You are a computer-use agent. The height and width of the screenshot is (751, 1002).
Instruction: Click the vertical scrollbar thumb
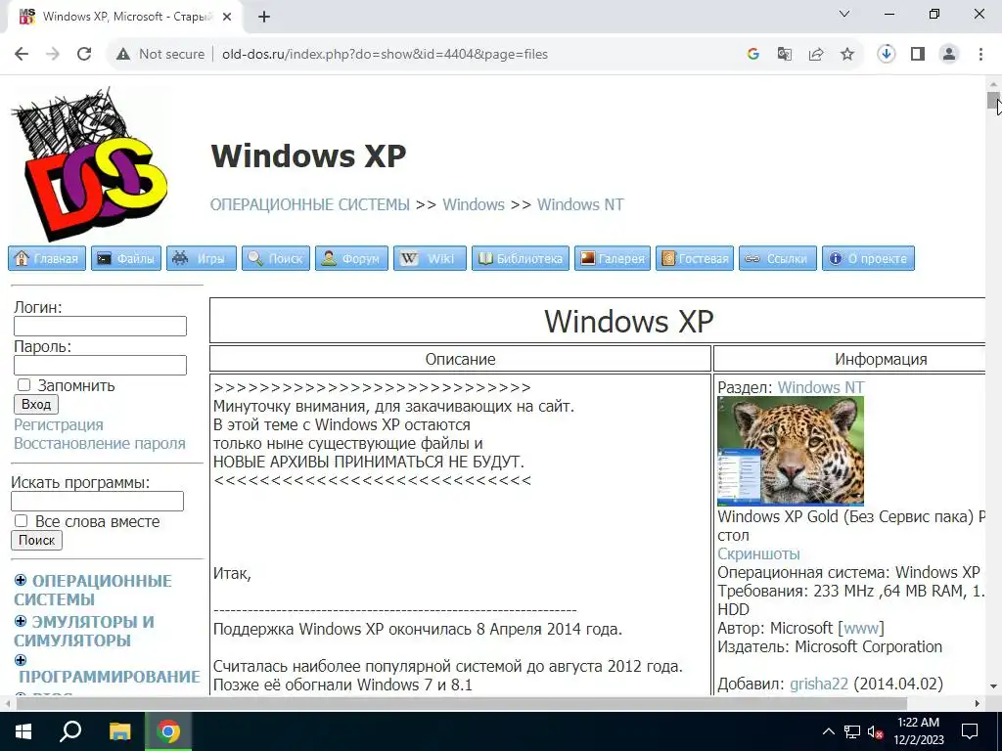(993, 101)
